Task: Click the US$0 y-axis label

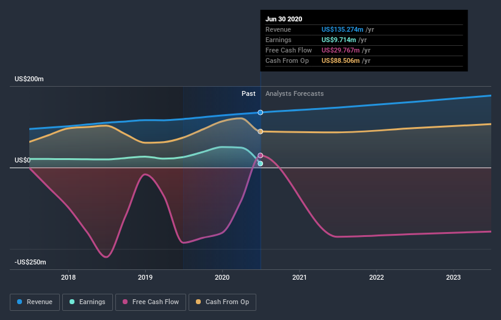Action: [23, 160]
